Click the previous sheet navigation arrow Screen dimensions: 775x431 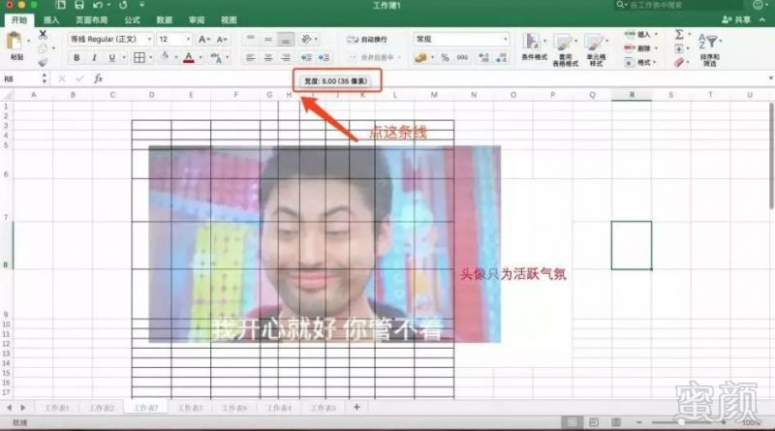(x=9, y=408)
